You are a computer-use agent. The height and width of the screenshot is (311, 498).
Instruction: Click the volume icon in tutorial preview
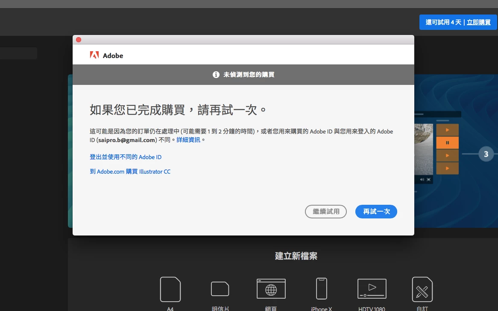pyautogui.click(x=422, y=180)
